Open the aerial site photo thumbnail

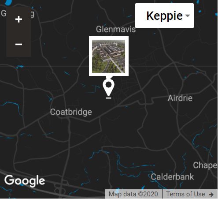109,56
